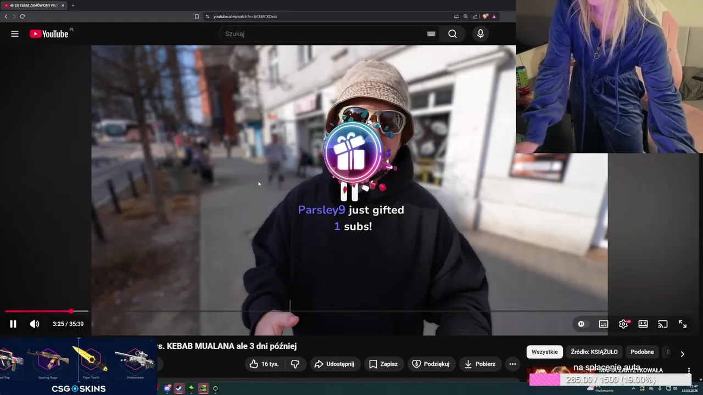703x395 pixels.
Task: Start voice search with microphone
Action: [481, 34]
